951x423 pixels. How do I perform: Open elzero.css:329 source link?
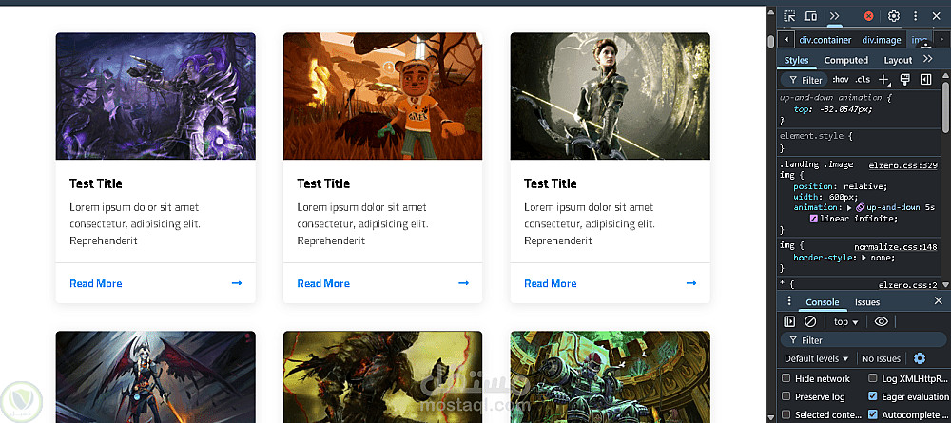[x=903, y=164]
